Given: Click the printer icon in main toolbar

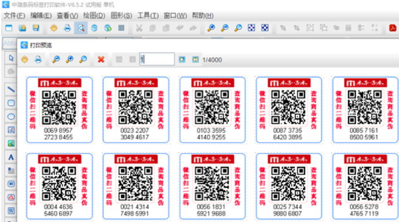Looking at the screenshot, I should (x=67, y=28).
